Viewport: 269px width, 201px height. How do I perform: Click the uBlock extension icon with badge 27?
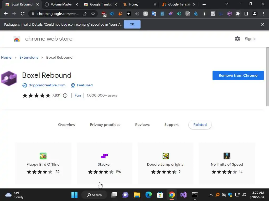click(x=104, y=14)
